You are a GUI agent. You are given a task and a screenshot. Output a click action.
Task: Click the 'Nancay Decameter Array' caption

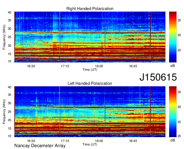[40, 146]
